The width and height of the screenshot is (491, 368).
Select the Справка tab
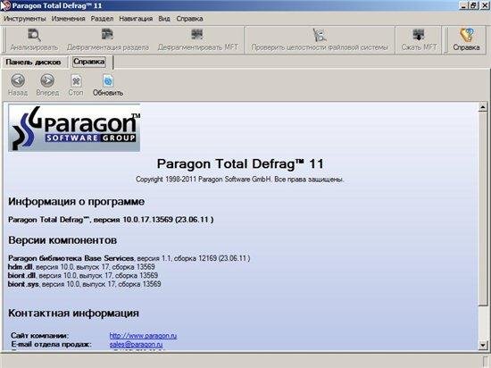coord(89,62)
